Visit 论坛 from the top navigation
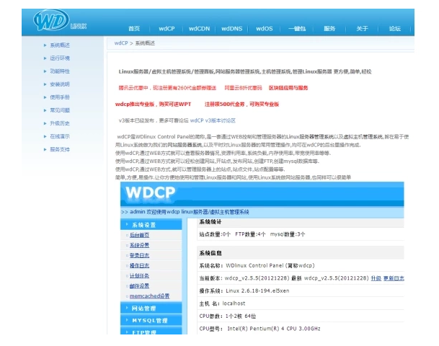439x346 pixels. coord(395,29)
